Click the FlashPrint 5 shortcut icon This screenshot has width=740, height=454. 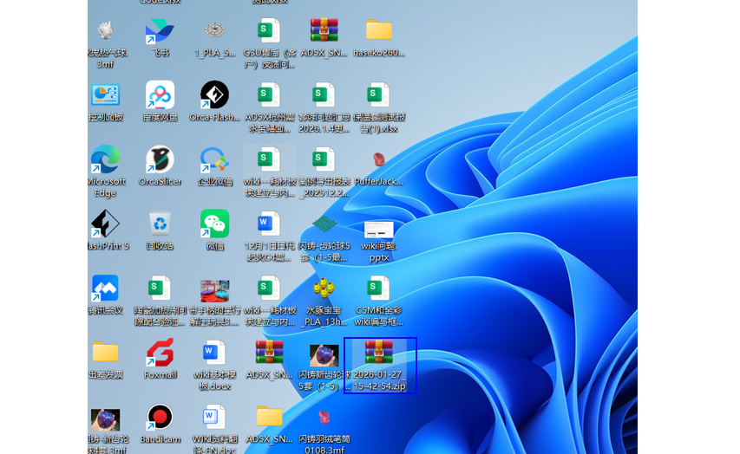(x=105, y=224)
